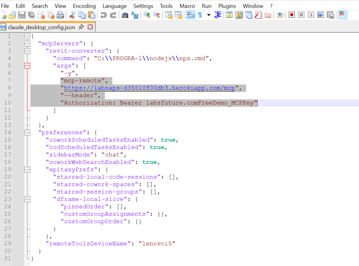The image size is (359, 266).
Task: Open Find with the binoculars icon
Action: (x=125, y=15)
